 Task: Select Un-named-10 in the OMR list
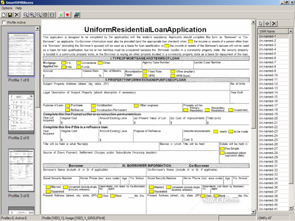click(273, 75)
